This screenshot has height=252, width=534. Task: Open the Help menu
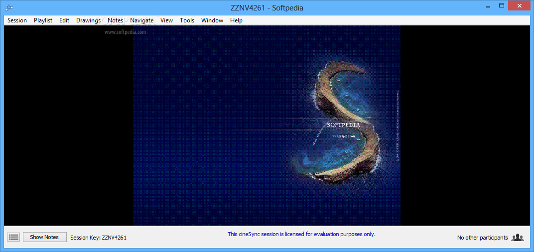236,20
